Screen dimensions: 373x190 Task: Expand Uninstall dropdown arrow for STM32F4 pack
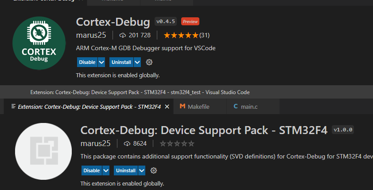coord(142,170)
